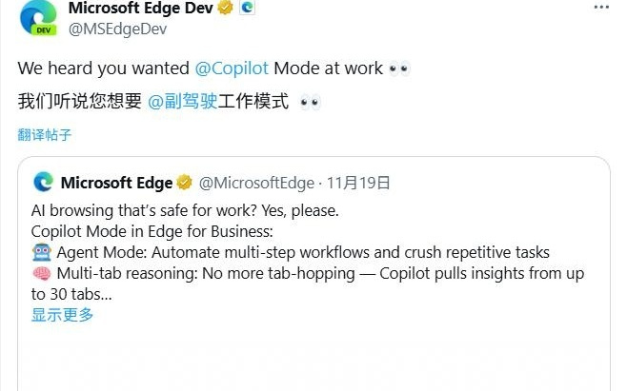Click the robot emoji before Agent Mode
The image size is (627, 391).
[x=41, y=253]
